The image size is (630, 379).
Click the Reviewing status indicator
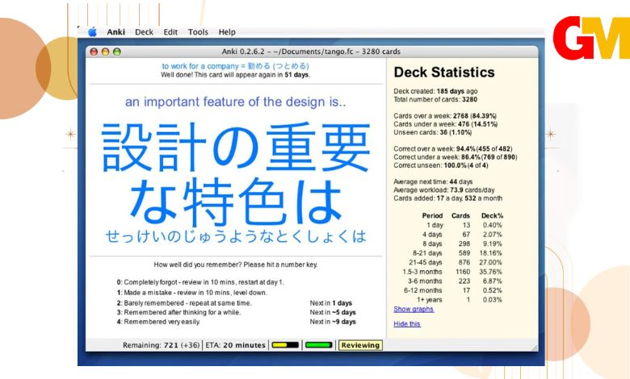pos(360,345)
